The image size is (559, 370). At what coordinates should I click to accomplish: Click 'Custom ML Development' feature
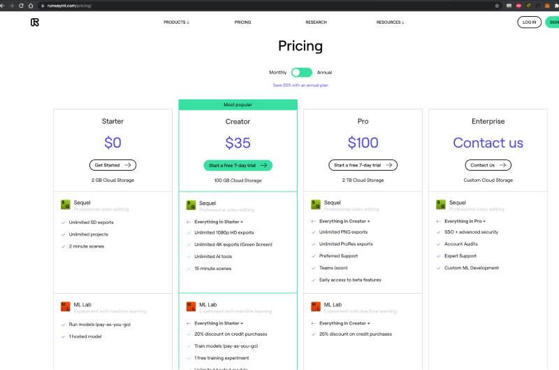472,268
